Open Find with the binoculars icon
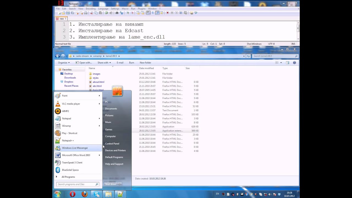The width and height of the screenshot is (352, 198). click(x=117, y=13)
